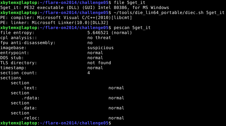
Task: Click the '.reloc:' section name
Action: (31, 118)
